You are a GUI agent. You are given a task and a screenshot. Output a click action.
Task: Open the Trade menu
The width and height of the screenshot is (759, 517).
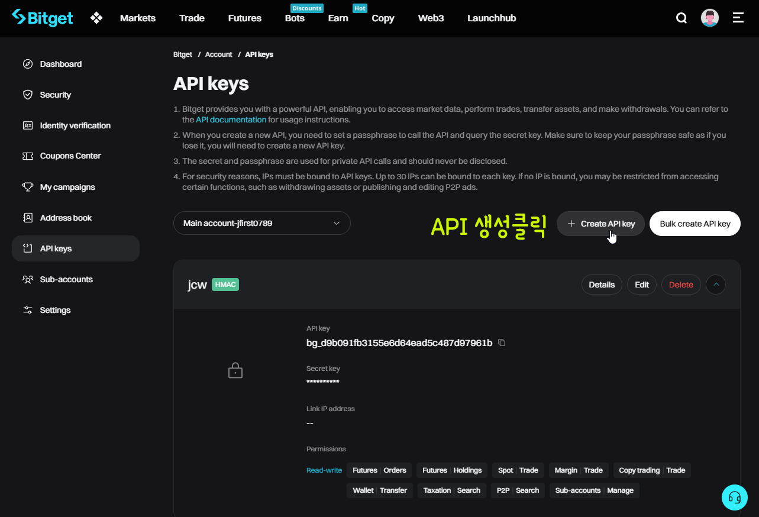coord(192,18)
